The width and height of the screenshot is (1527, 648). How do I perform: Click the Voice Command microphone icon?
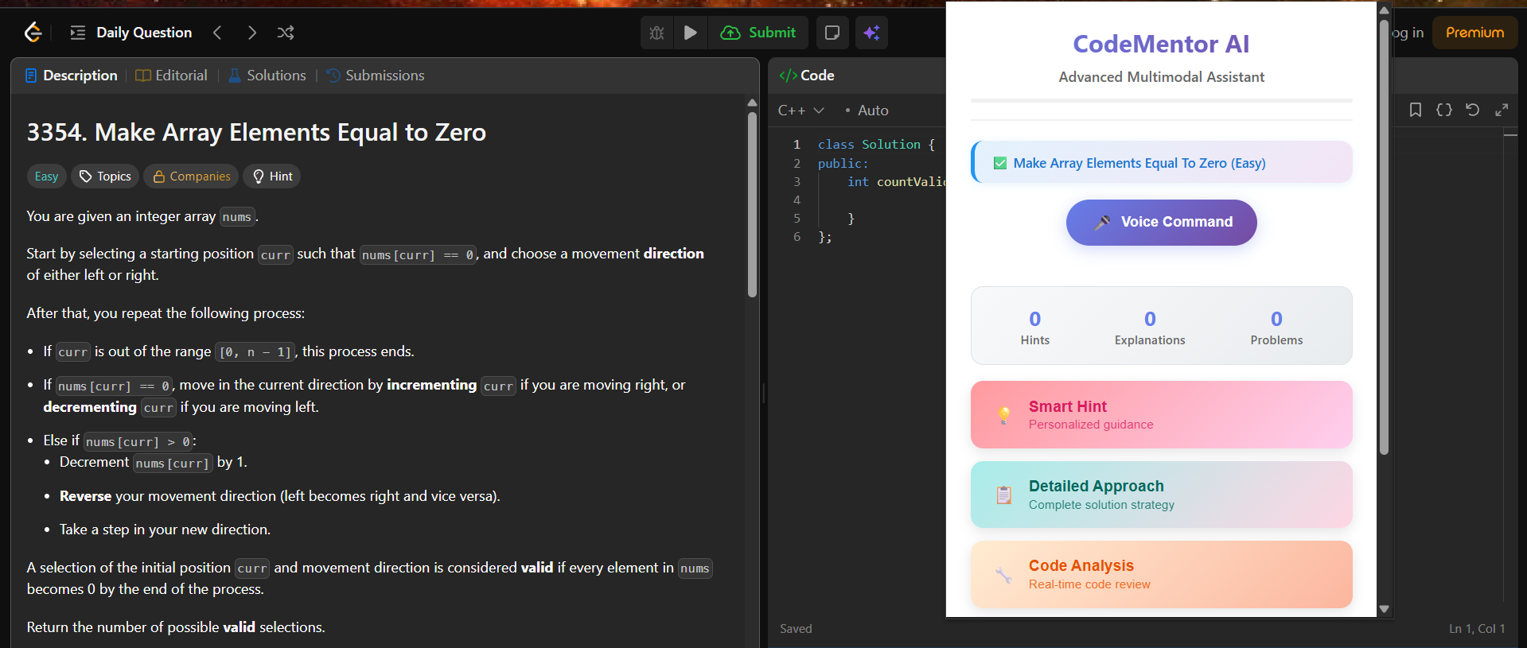[1102, 223]
